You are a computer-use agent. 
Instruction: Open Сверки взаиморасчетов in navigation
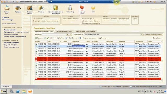[x=11, y=47]
